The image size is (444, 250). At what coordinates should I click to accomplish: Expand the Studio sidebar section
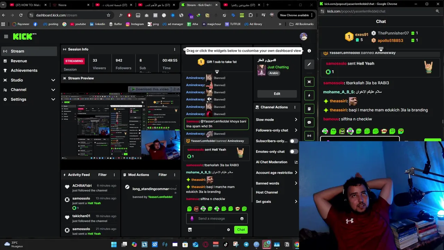28,80
